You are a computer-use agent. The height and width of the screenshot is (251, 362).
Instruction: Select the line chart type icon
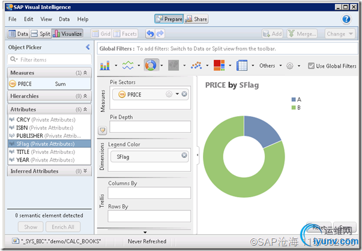[x=128, y=66]
